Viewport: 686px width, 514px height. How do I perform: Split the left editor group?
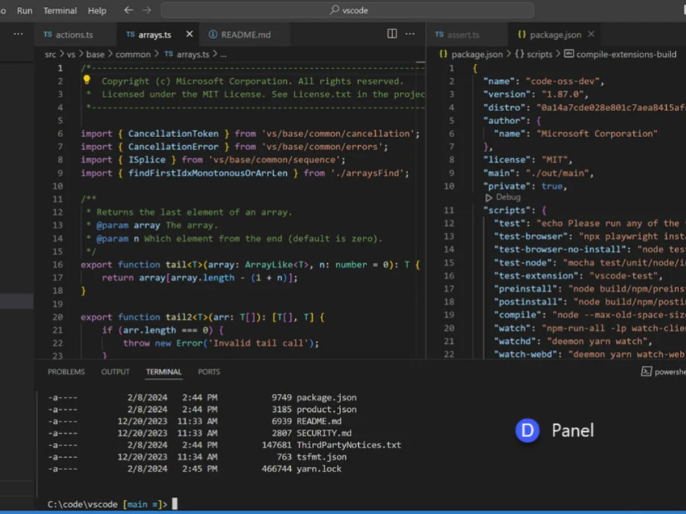(392, 34)
